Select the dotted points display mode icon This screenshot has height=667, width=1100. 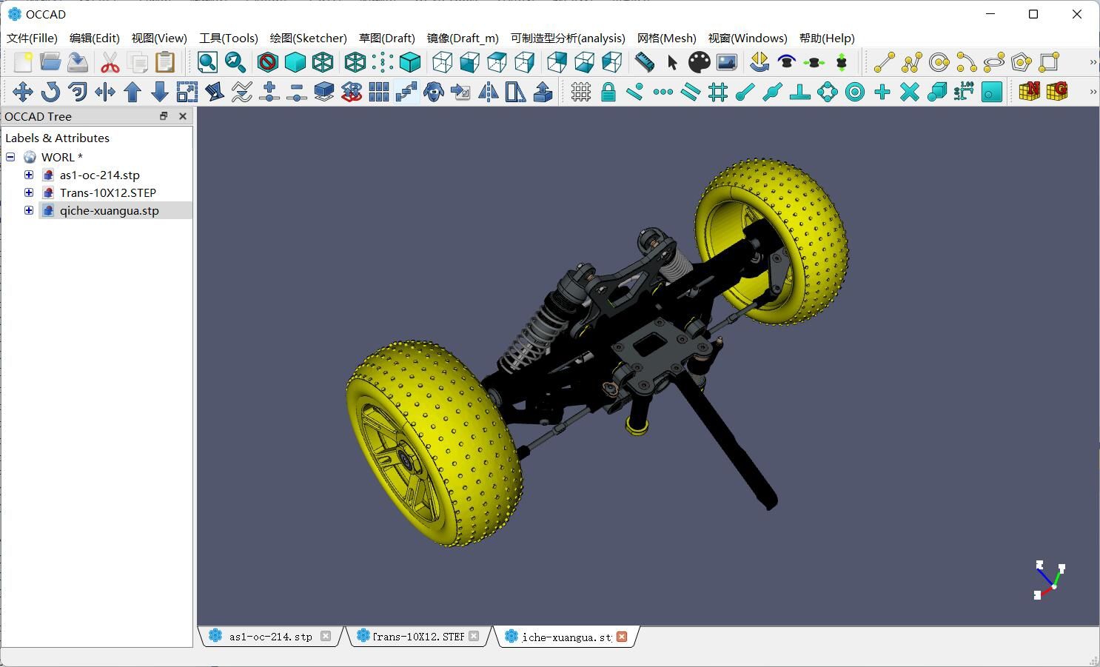click(383, 62)
